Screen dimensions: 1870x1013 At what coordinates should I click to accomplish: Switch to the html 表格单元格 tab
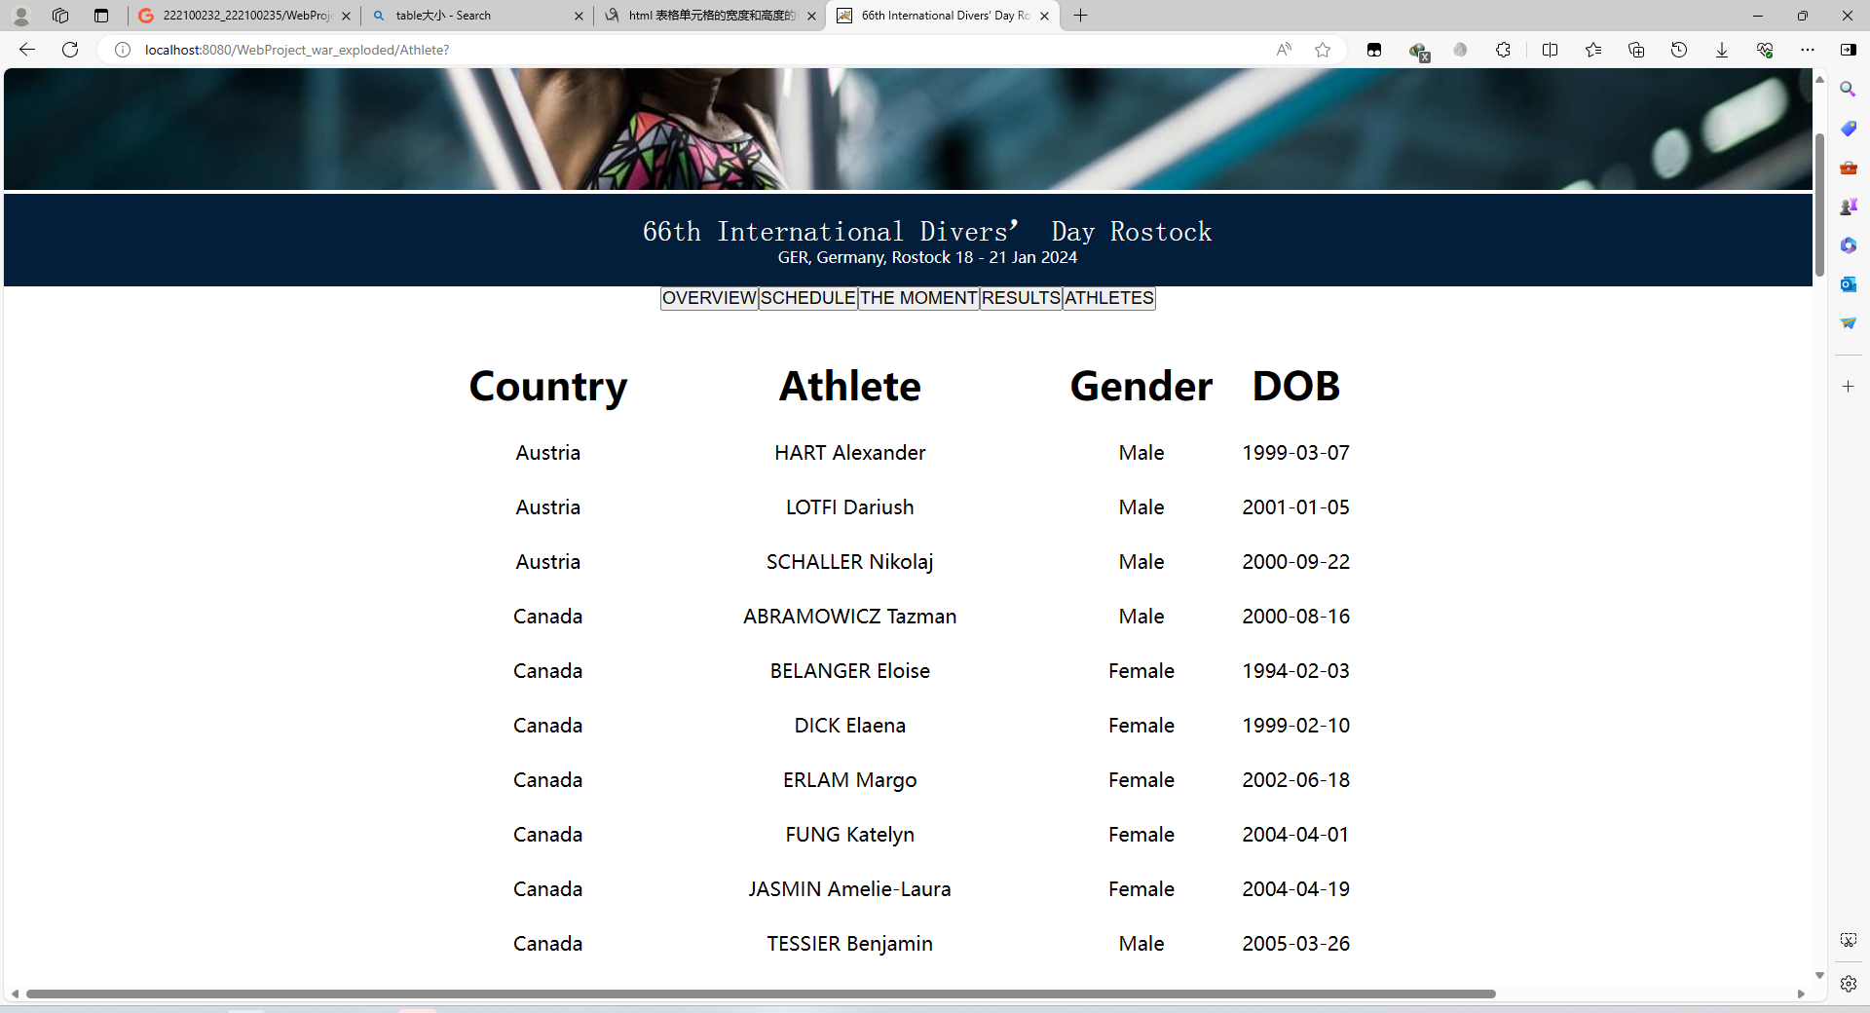[x=710, y=16]
